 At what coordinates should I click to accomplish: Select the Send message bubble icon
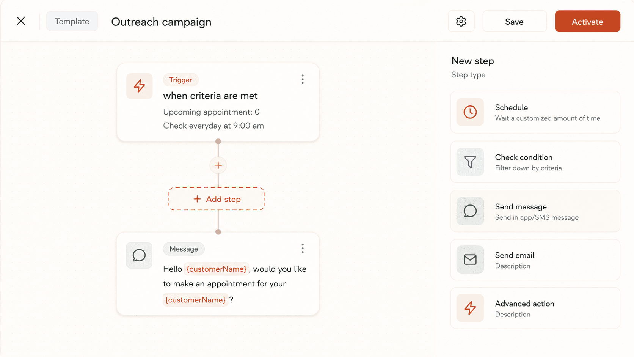[470, 211]
